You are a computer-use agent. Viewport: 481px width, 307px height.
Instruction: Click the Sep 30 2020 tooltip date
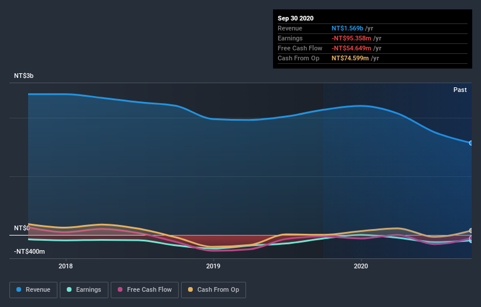pyautogui.click(x=295, y=18)
